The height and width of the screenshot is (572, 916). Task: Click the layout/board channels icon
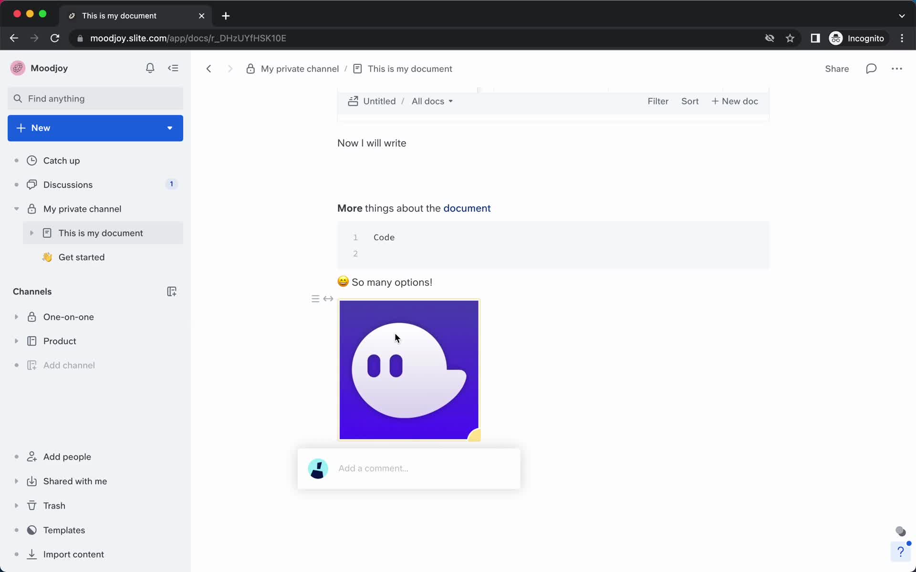point(171,291)
